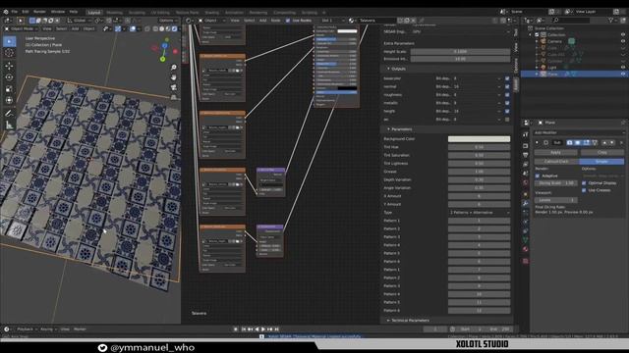Select the Simple subdivision button

coord(601,161)
